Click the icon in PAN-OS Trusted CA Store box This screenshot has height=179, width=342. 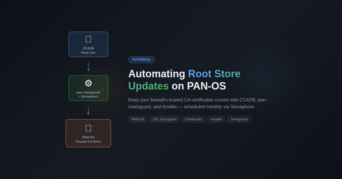[88, 128]
